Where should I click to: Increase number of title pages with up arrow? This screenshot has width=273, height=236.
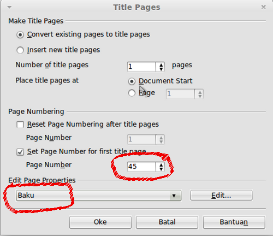click(x=161, y=65)
